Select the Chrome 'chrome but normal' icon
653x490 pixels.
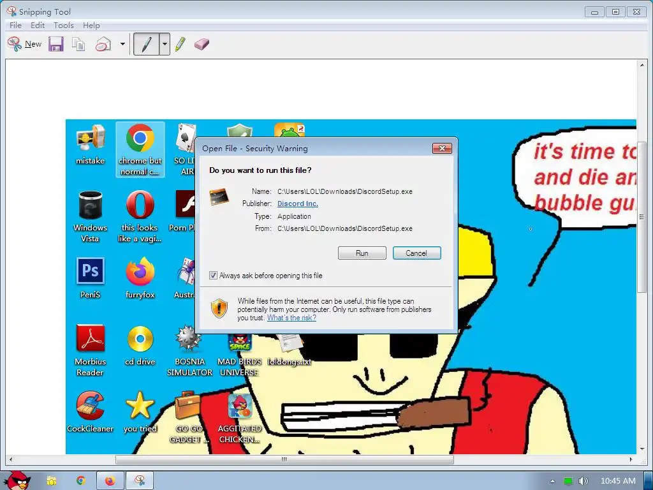coord(140,149)
